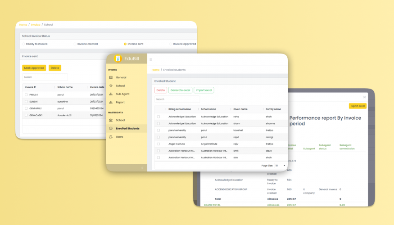The height and width of the screenshot is (225, 394).
Task: Click Subagent commission column header in report
Action: tap(347, 147)
